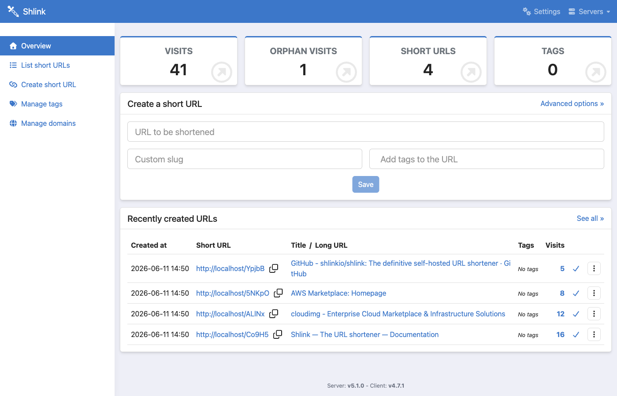Click the Short URL column header
617x396 pixels.
pyautogui.click(x=213, y=245)
